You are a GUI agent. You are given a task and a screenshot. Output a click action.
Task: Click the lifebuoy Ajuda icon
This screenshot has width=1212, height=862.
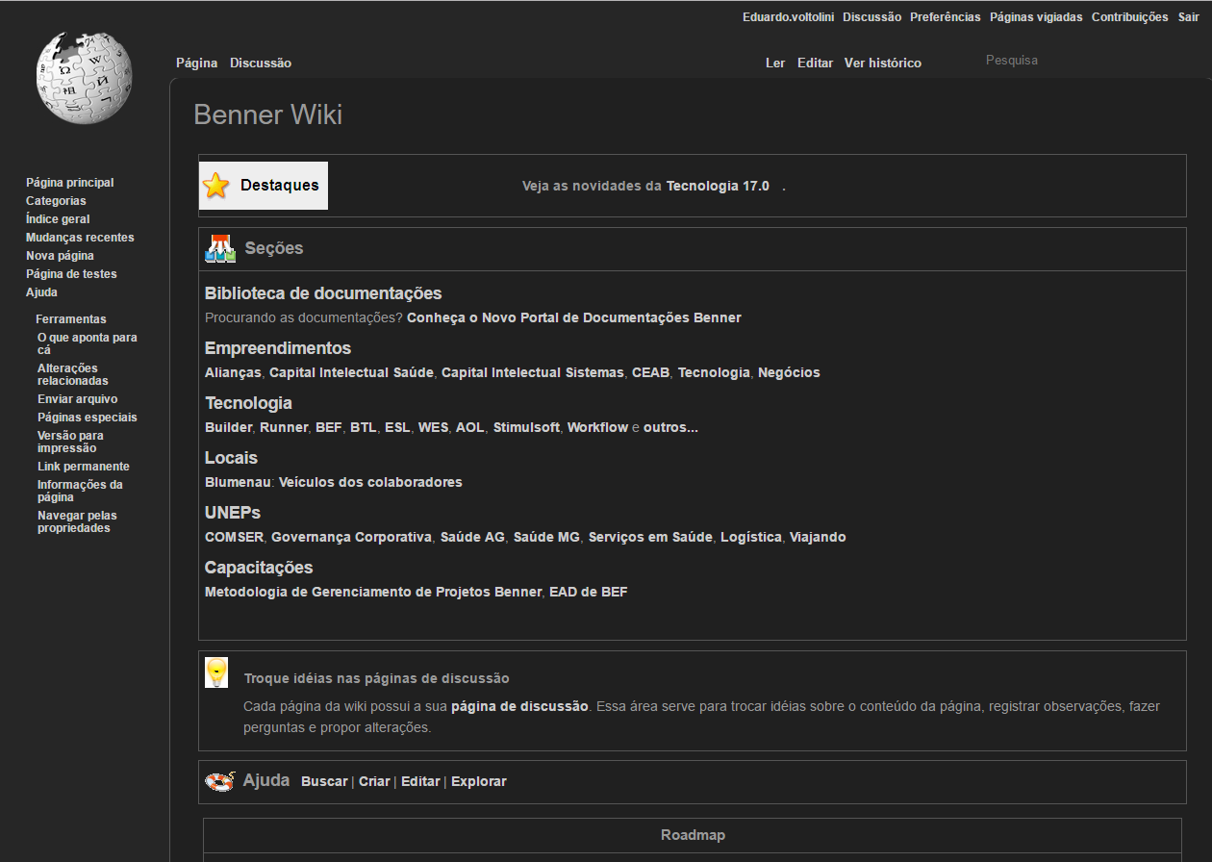click(220, 781)
